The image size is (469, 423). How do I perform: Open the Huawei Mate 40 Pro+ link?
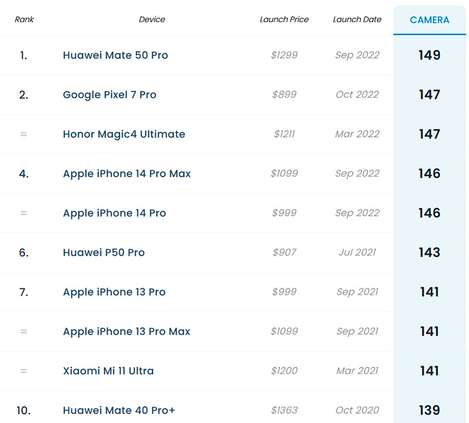tap(119, 410)
